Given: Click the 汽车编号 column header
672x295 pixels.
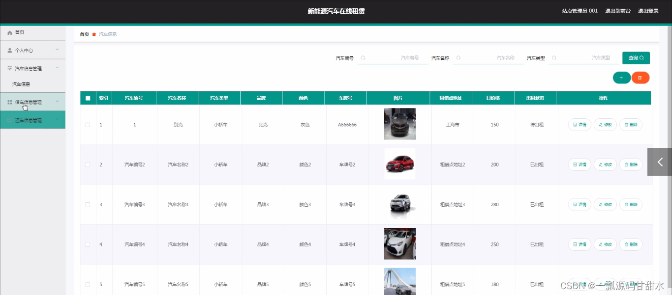Looking at the screenshot, I should click(x=134, y=98).
